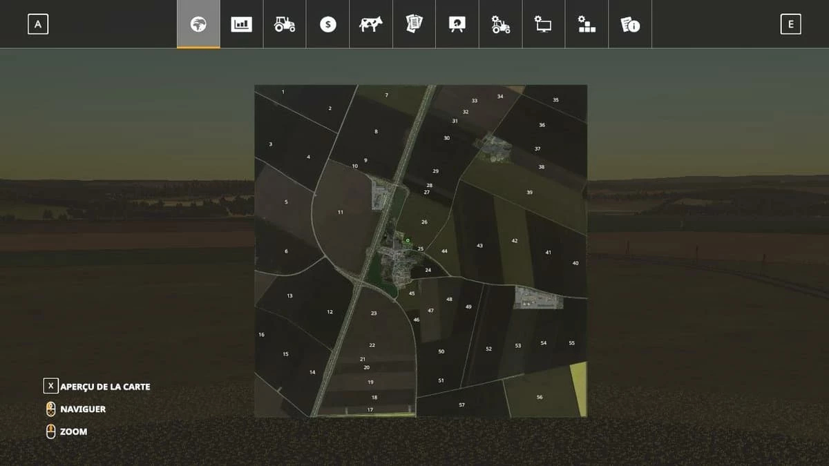This screenshot has width=829, height=466.
Task: Open the gear-and-blocks settings tab
Action: tap(587, 24)
